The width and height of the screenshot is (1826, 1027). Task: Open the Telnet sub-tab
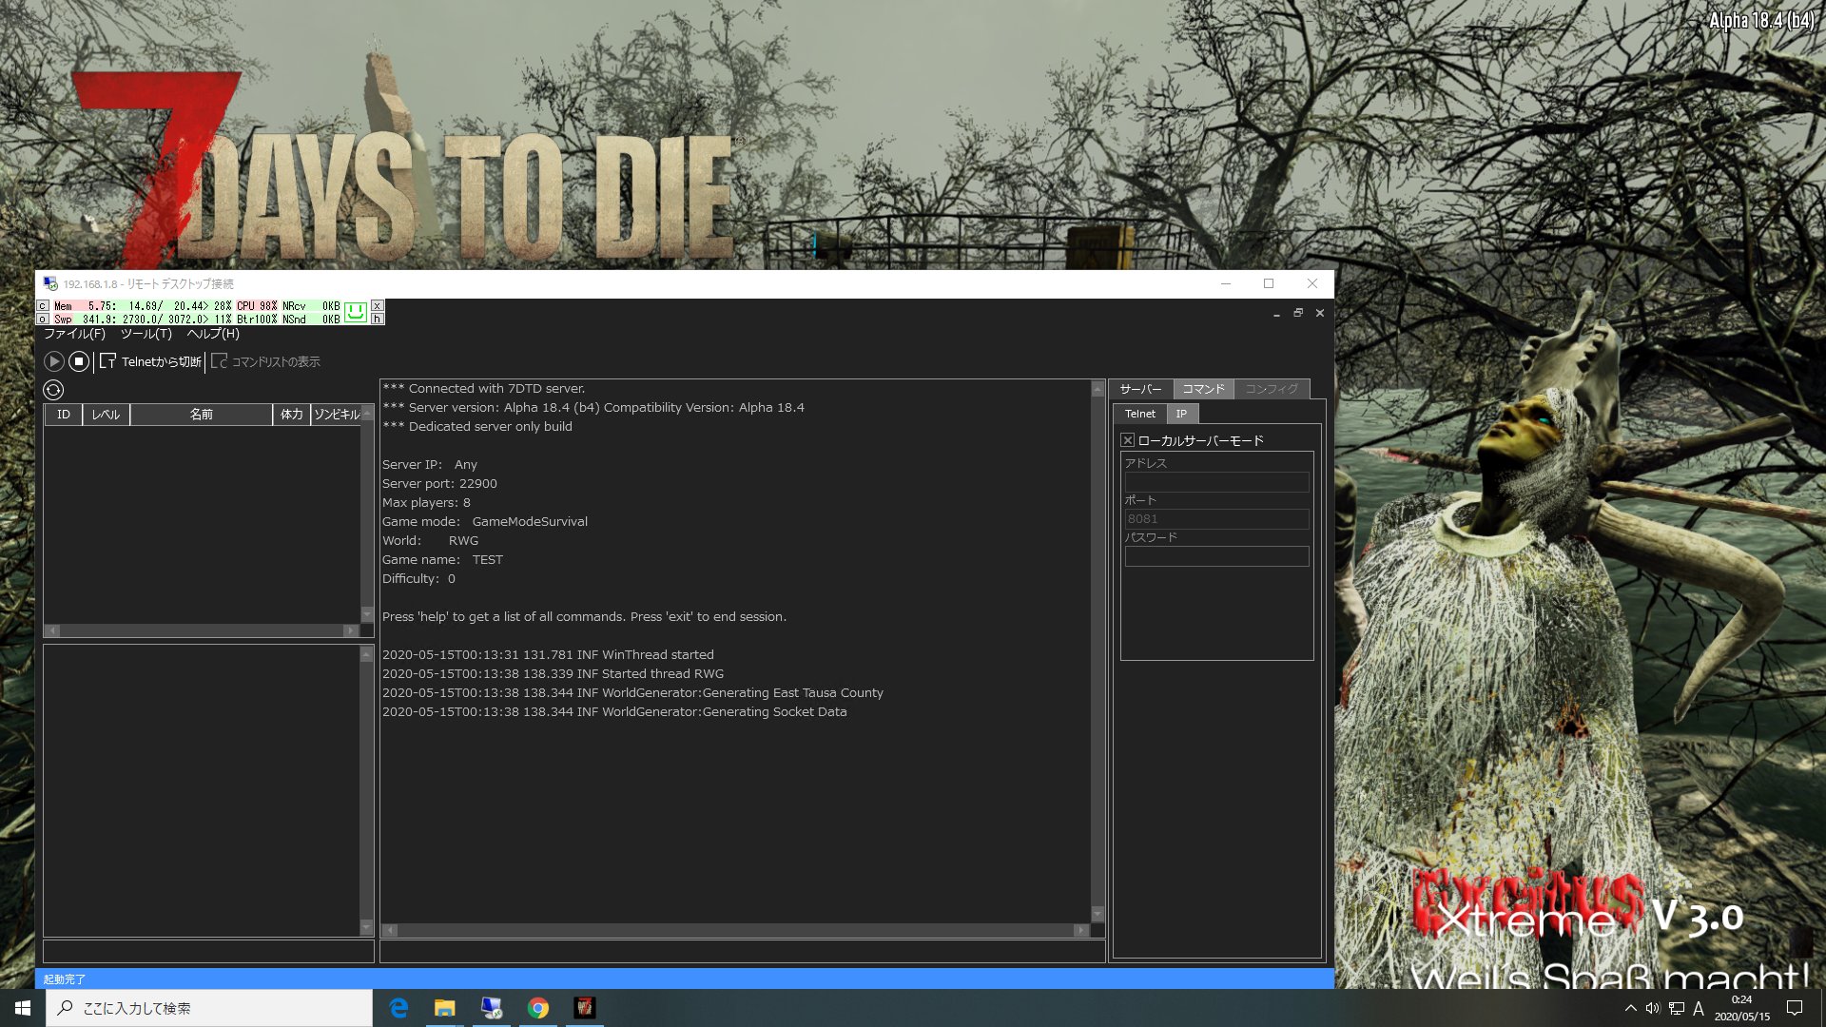pos(1139,414)
